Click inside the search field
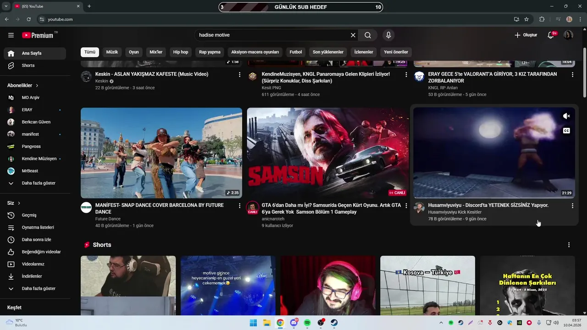 pyautogui.click(x=272, y=35)
